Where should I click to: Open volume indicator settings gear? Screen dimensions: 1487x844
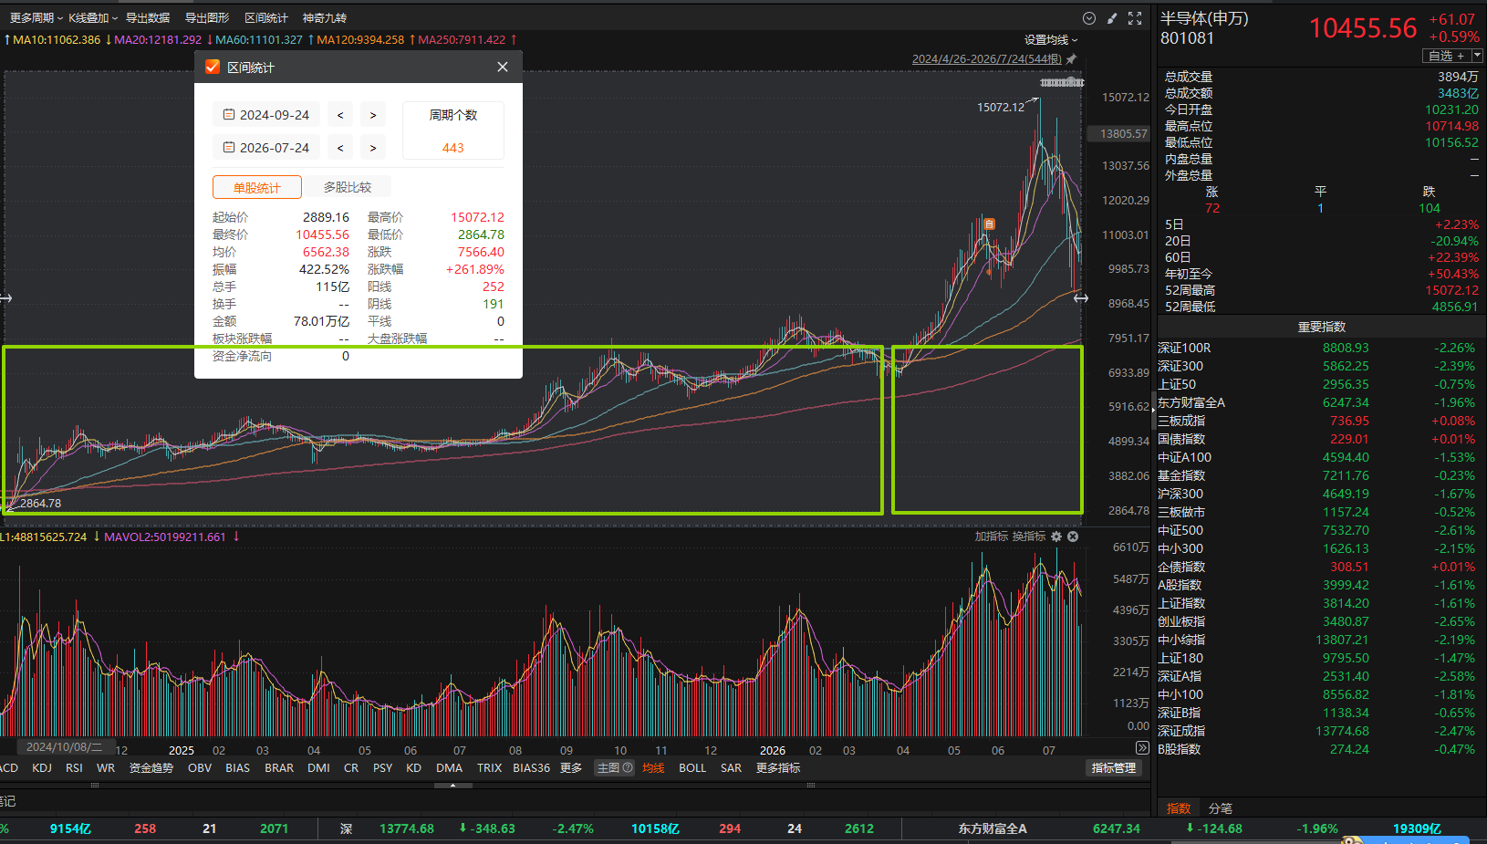[x=1056, y=537]
